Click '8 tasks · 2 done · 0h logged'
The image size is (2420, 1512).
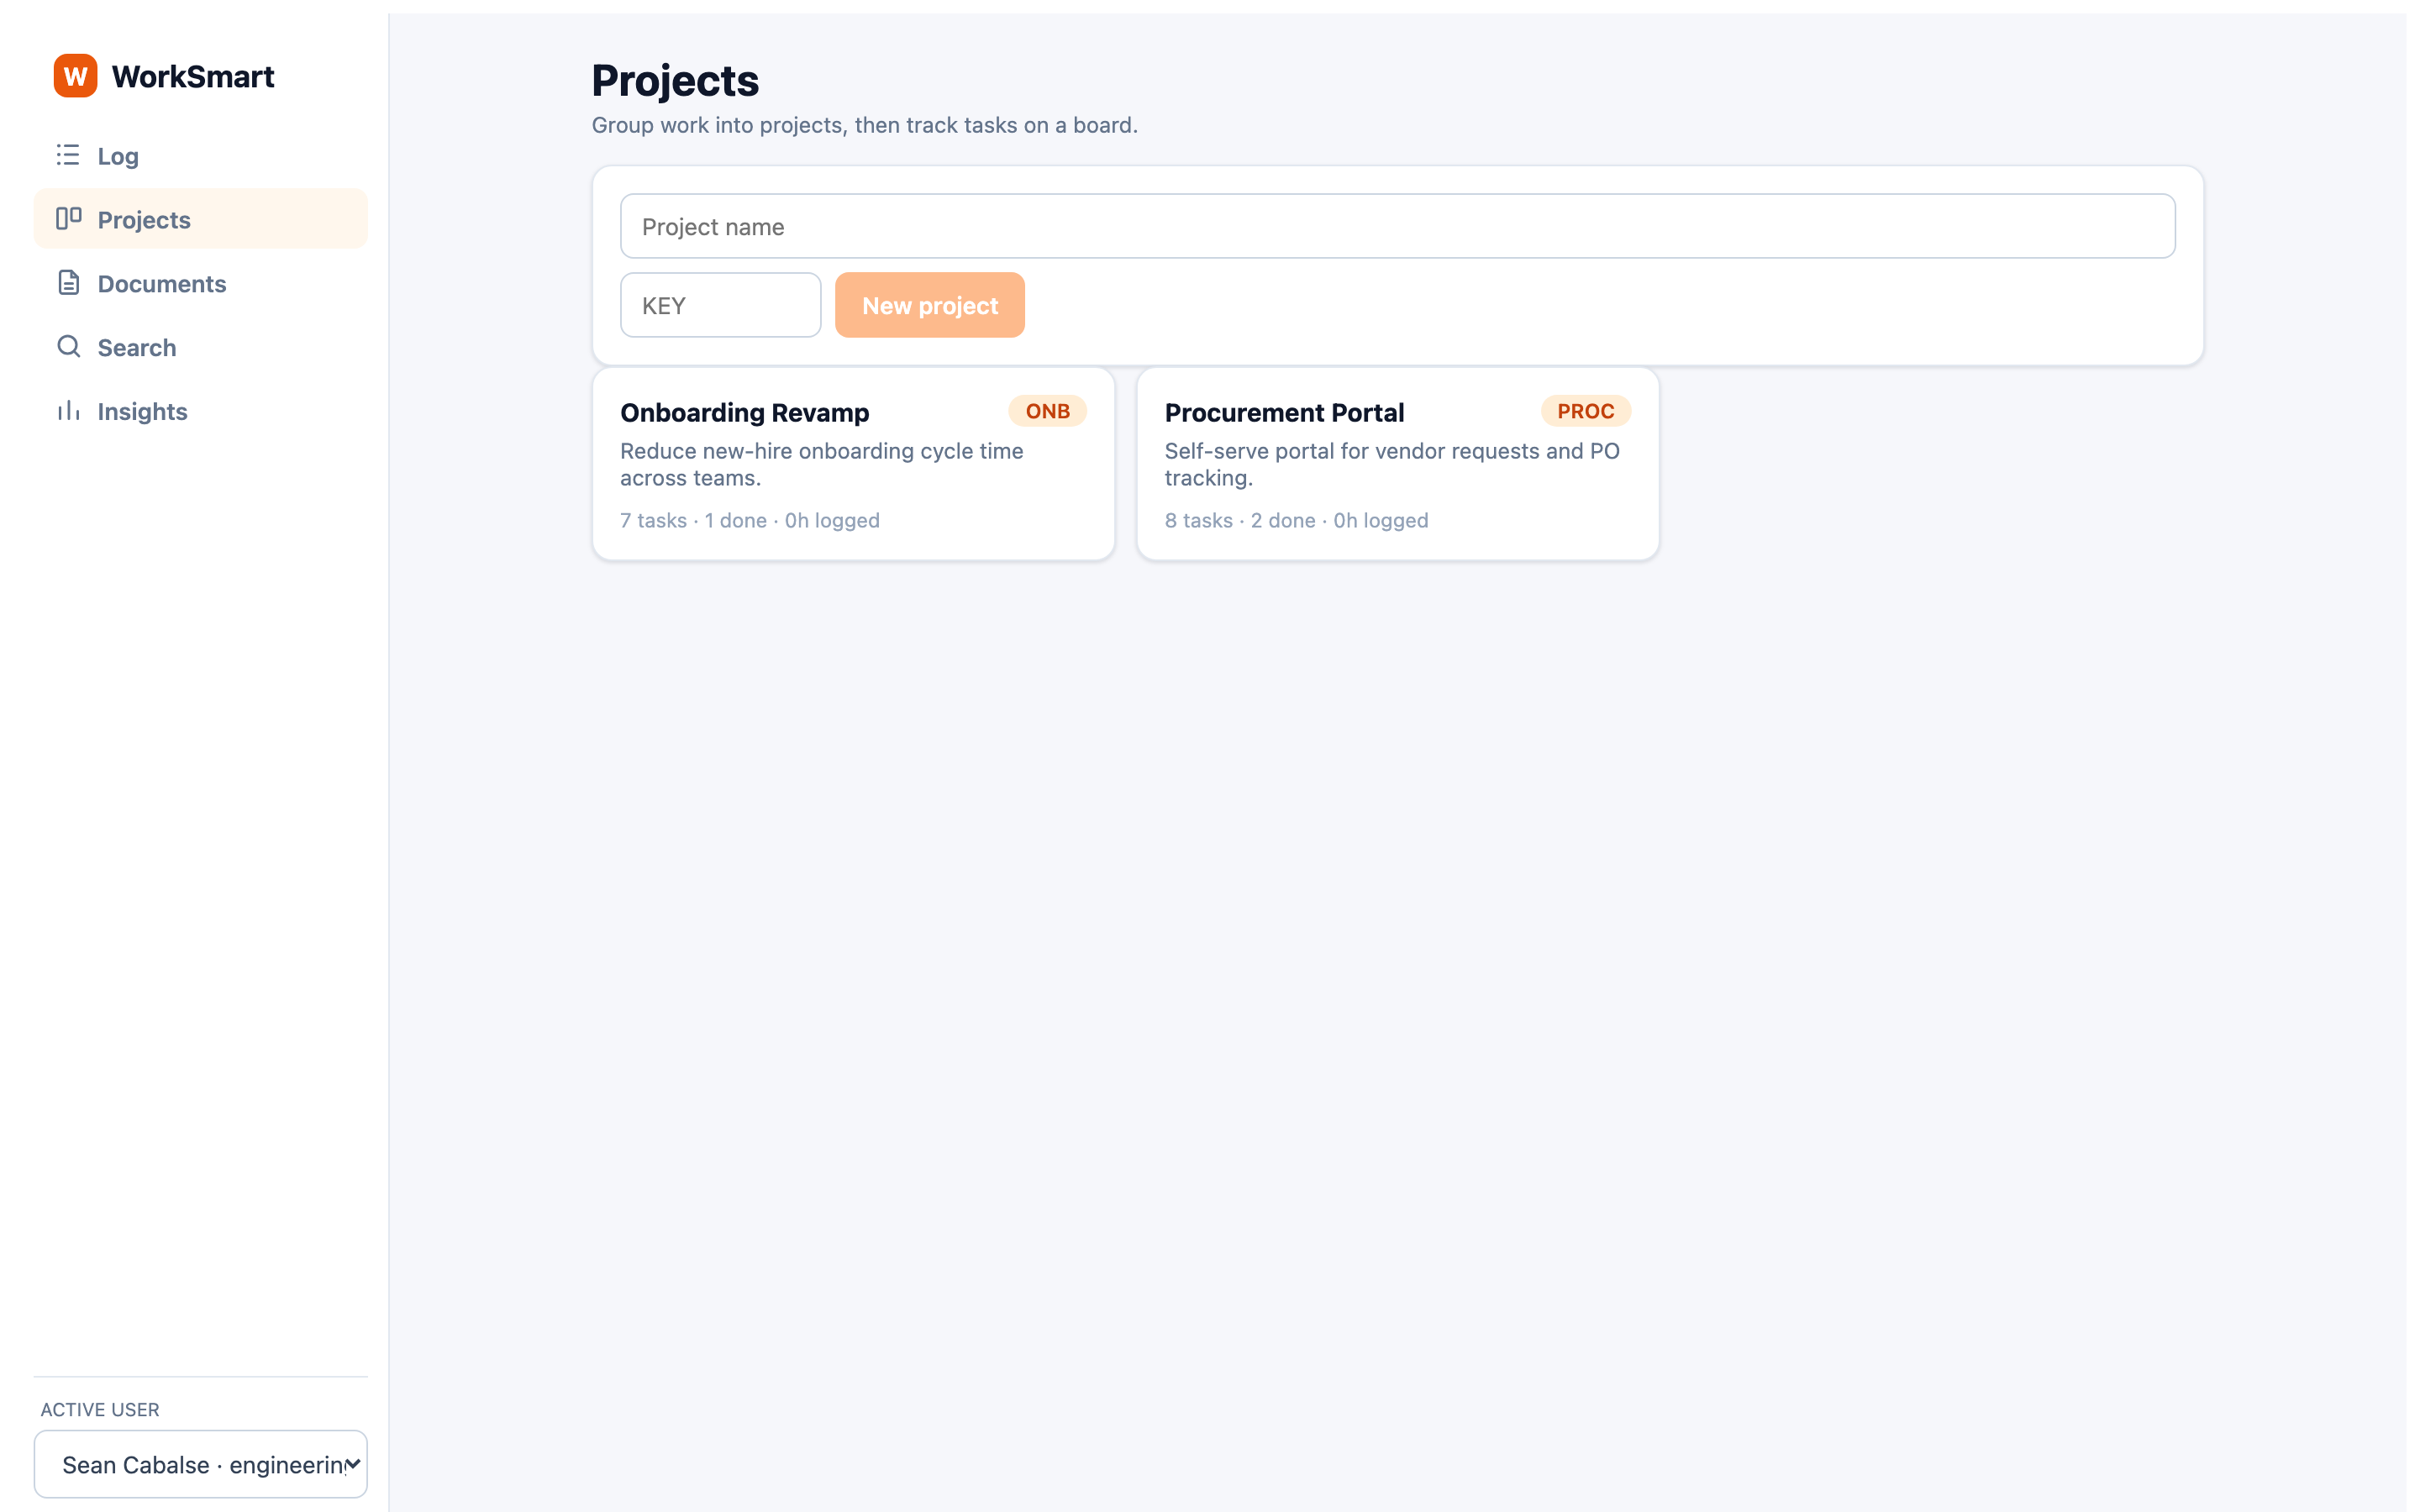click(x=1296, y=520)
